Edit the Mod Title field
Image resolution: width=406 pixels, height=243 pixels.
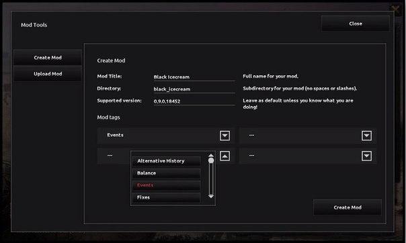click(x=194, y=77)
